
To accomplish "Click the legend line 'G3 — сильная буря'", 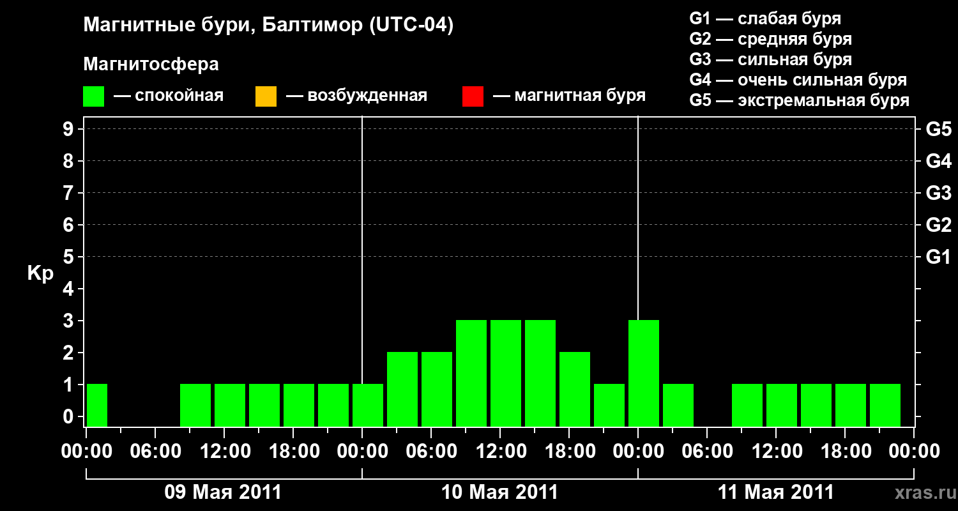I will pos(771,59).
